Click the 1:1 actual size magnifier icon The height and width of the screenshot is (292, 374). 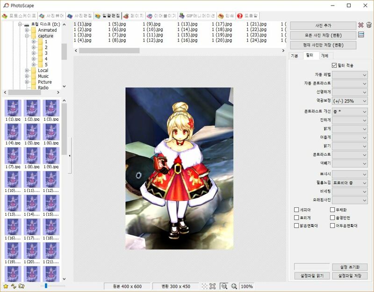224,286
